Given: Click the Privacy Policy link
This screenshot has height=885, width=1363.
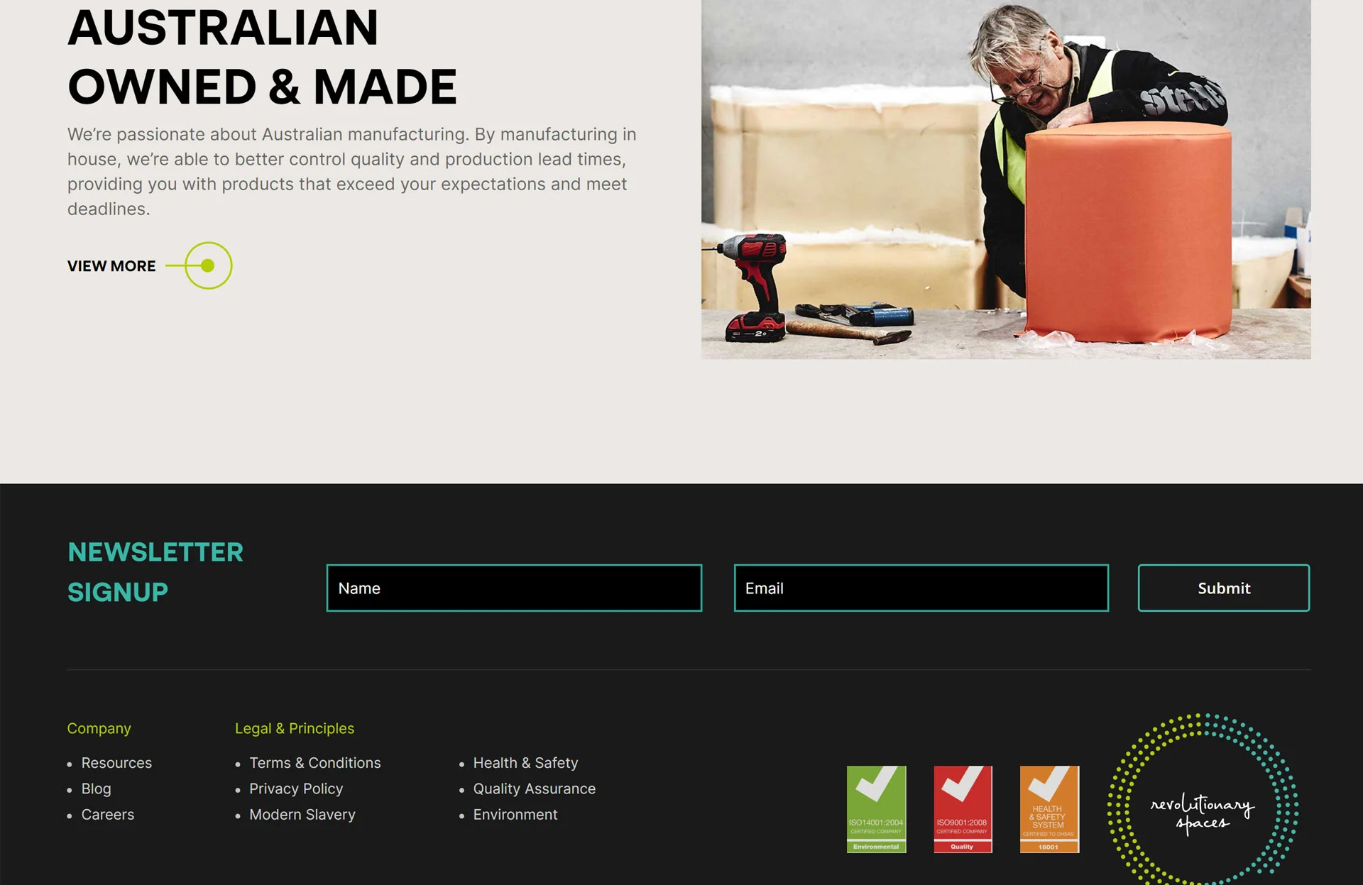Looking at the screenshot, I should click(296, 788).
